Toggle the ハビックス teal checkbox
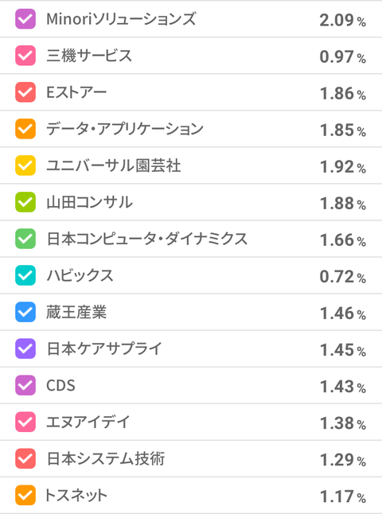 point(25,275)
